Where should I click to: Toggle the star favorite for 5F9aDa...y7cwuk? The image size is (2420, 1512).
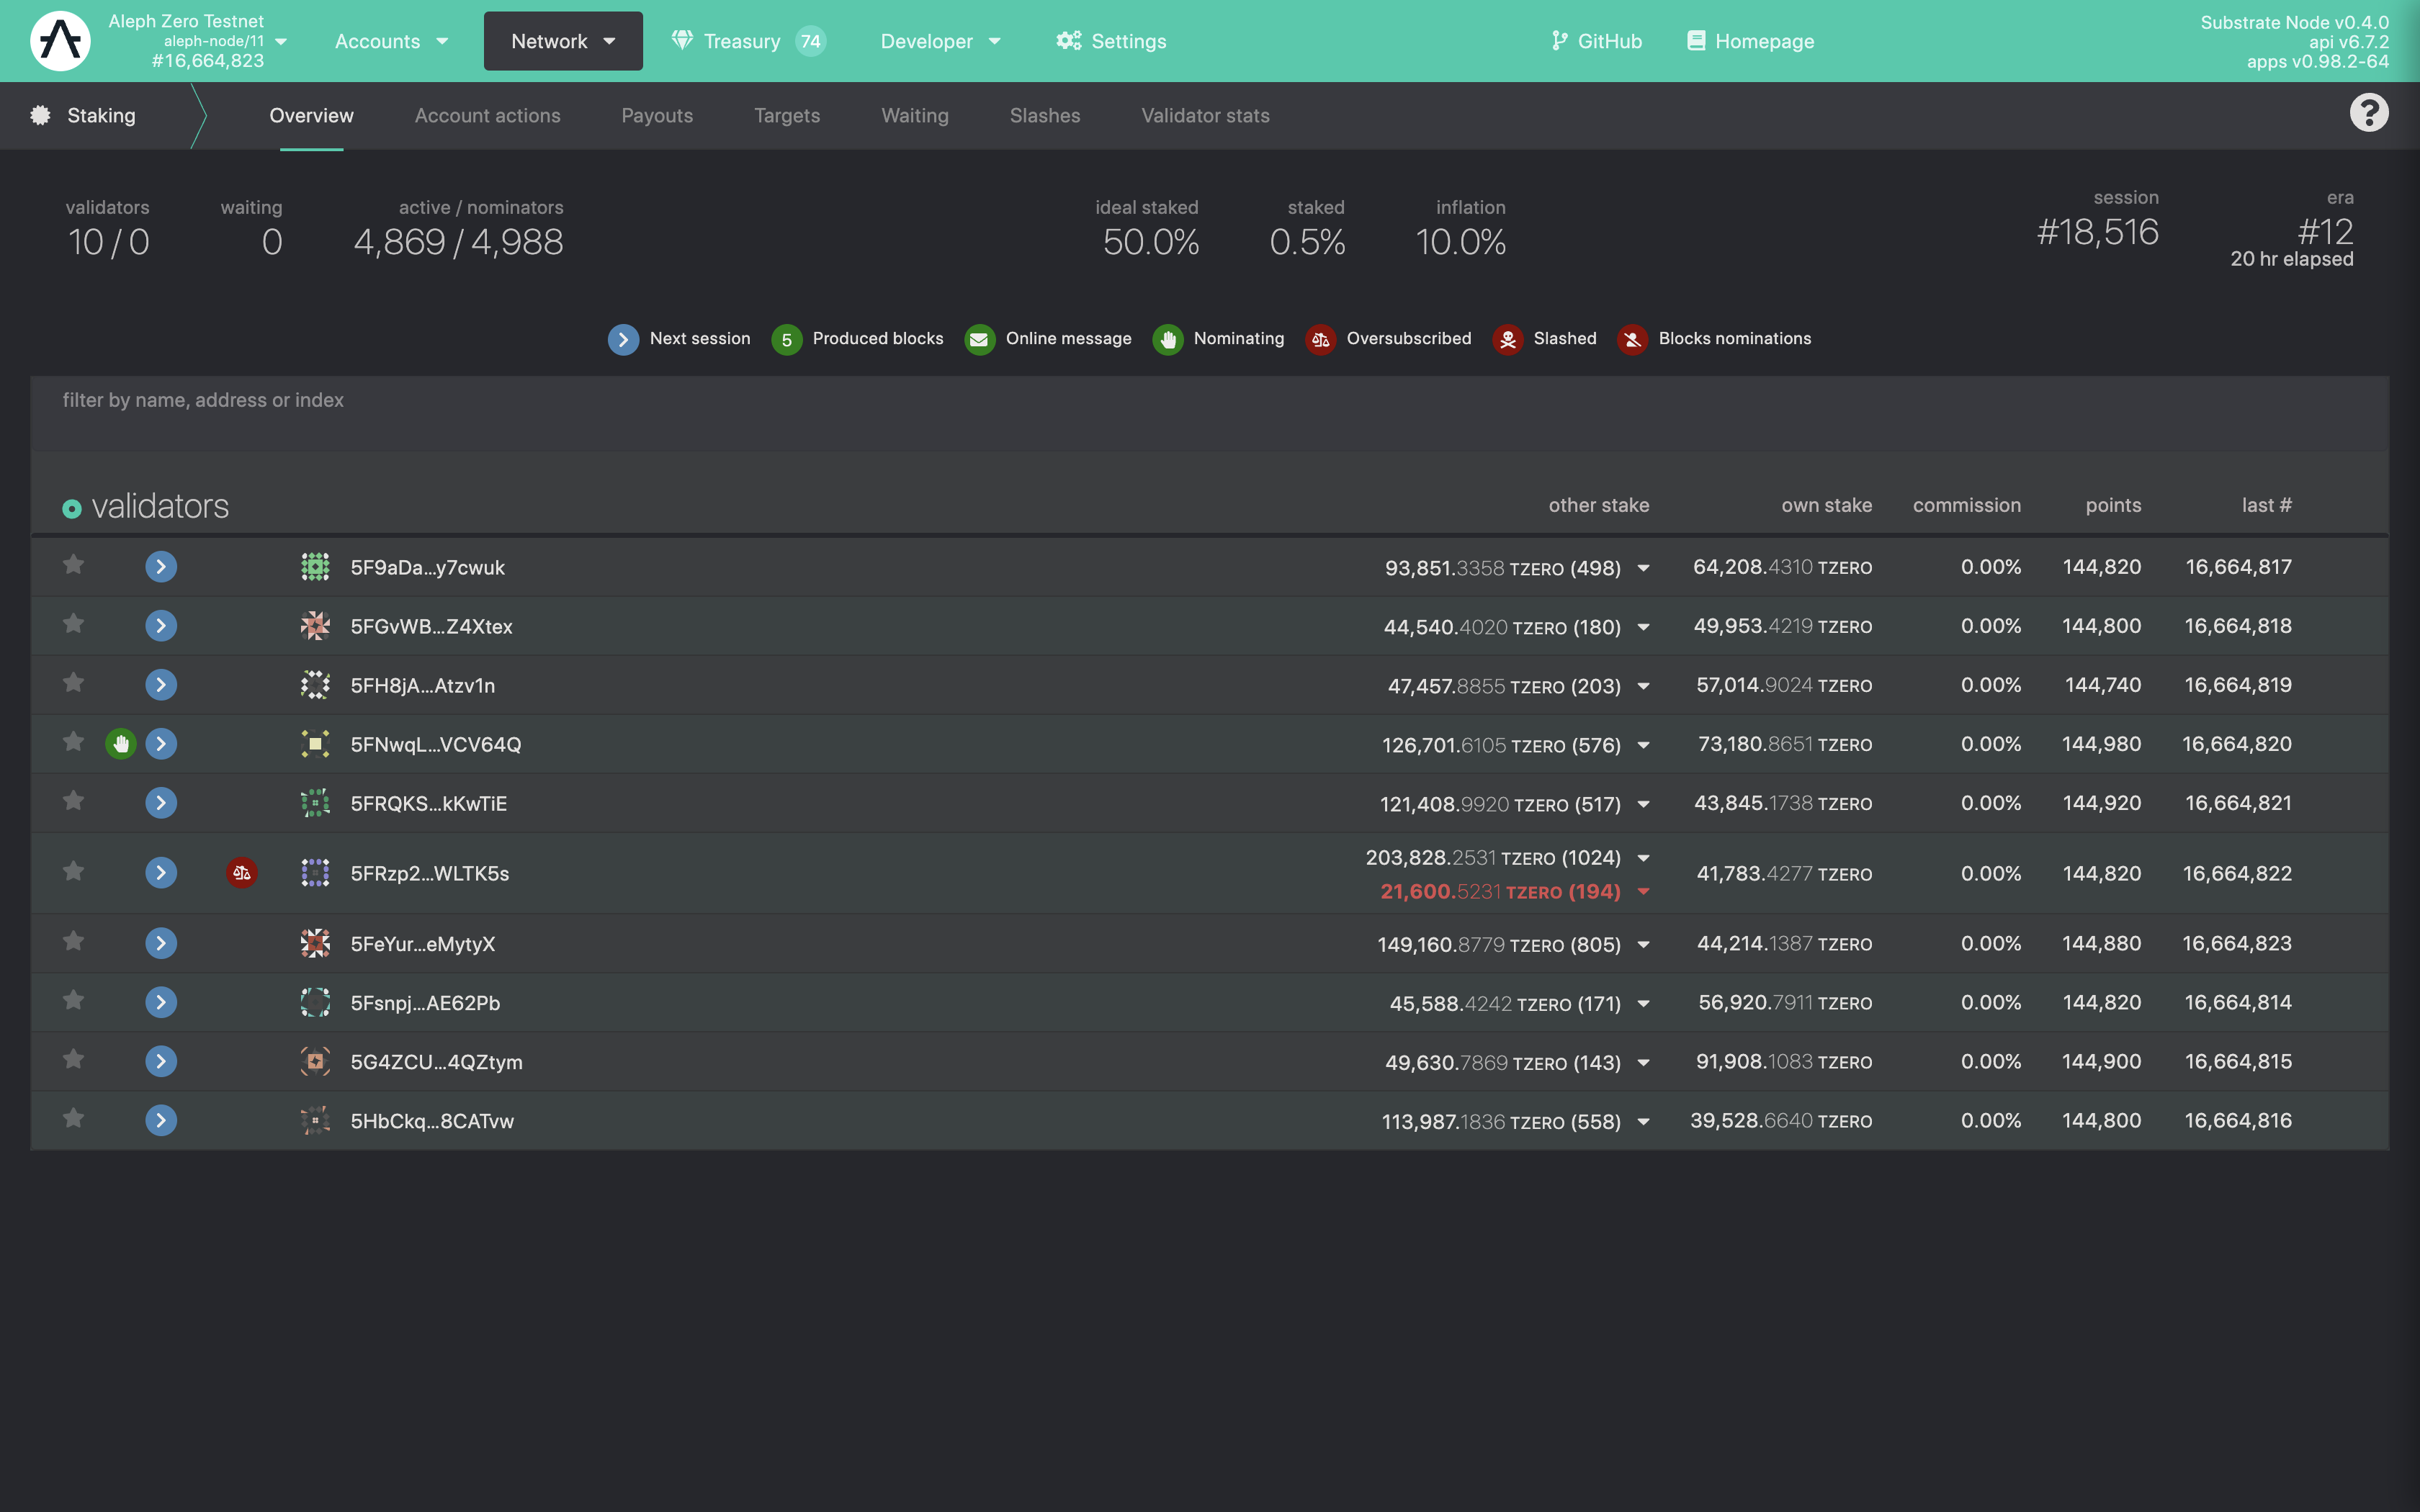point(71,564)
